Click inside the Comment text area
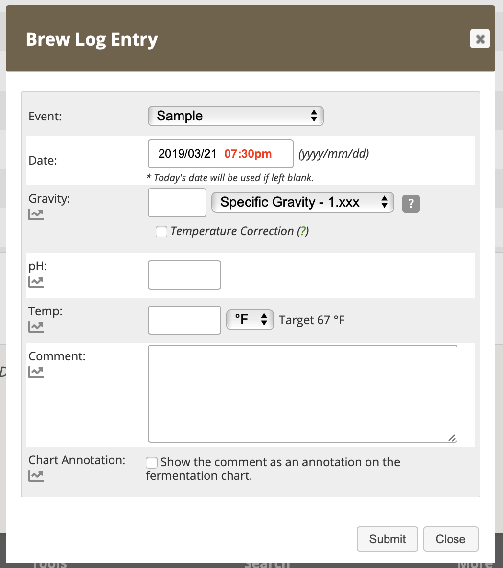Viewport: 503px width, 568px height. coord(302,394)
